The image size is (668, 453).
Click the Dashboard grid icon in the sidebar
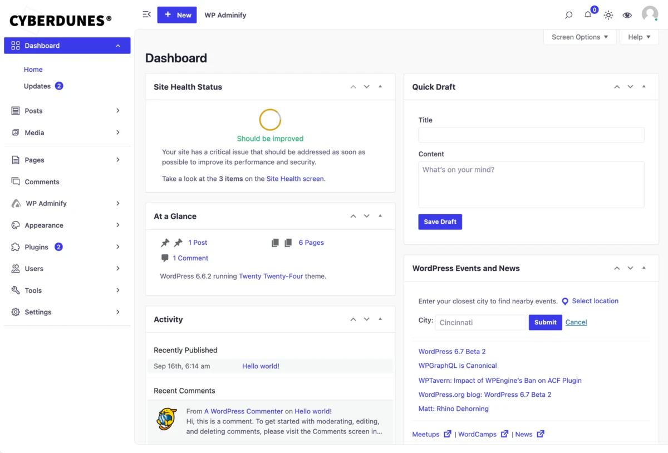coord(16,46)
